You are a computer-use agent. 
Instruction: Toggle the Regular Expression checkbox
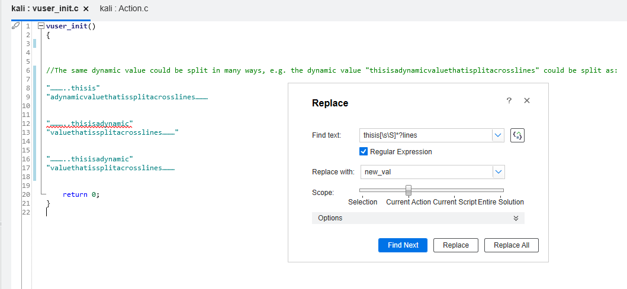(364, 152)
